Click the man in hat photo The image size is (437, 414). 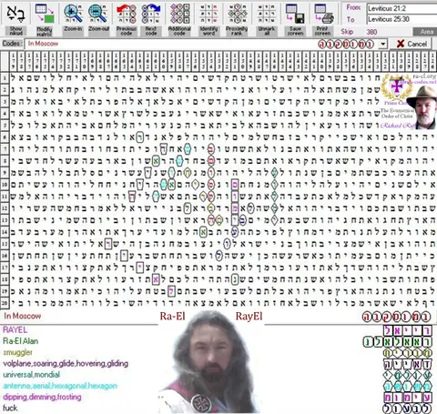(x=422, y=106)
